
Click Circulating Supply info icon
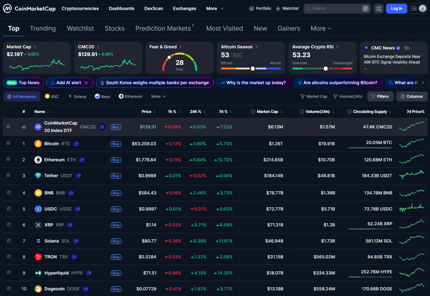(x=349, y=112)
